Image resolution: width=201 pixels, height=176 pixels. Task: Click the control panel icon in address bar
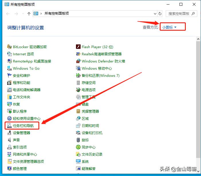36,13
